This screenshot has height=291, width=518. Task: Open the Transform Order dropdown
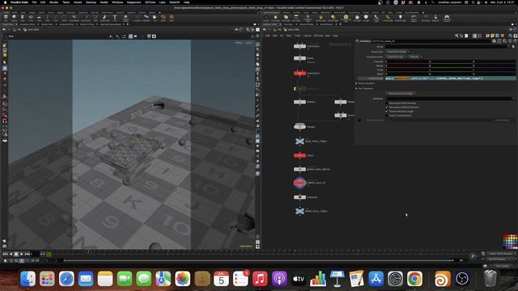(x=396, y=57)
